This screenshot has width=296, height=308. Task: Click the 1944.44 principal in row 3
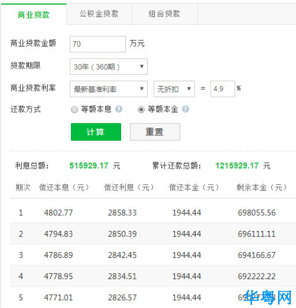coord(187,255)
